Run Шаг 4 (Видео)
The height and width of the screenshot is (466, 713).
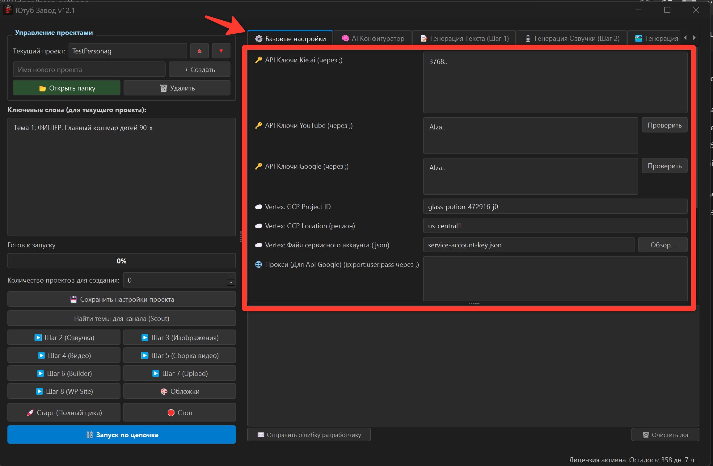coord(64,355)
